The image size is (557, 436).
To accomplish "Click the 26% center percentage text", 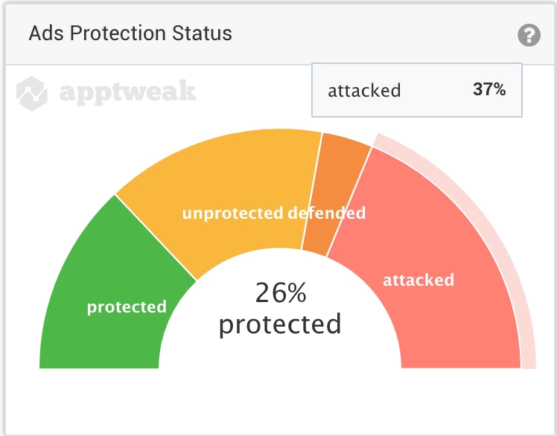I will click(281, 292).
